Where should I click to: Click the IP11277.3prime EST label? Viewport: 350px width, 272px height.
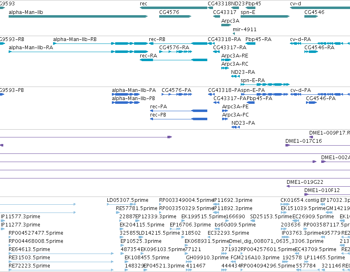coord(21,225)
